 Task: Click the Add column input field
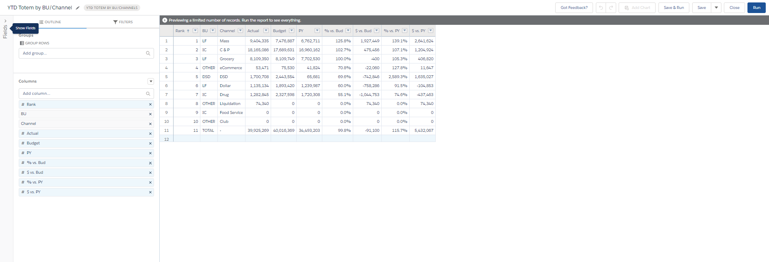pyautogui.click(x=86, y=94)
